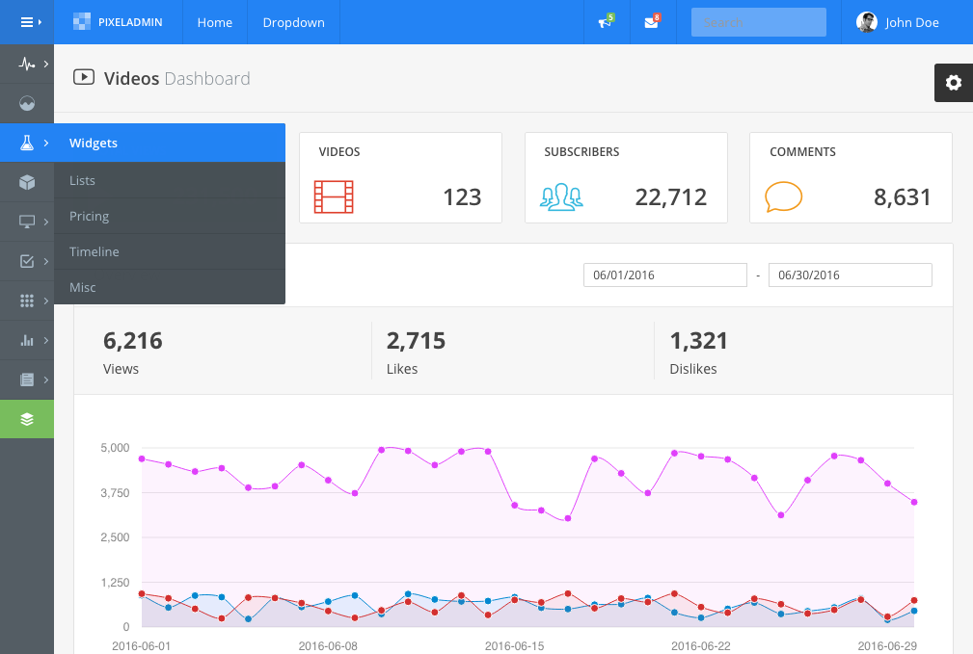Expand the Widgets sidebar section
973x654 pixels.
pyautogui.click(x=94, y=144)
